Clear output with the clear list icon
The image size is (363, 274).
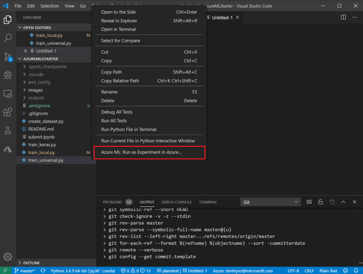coord(309,202)
